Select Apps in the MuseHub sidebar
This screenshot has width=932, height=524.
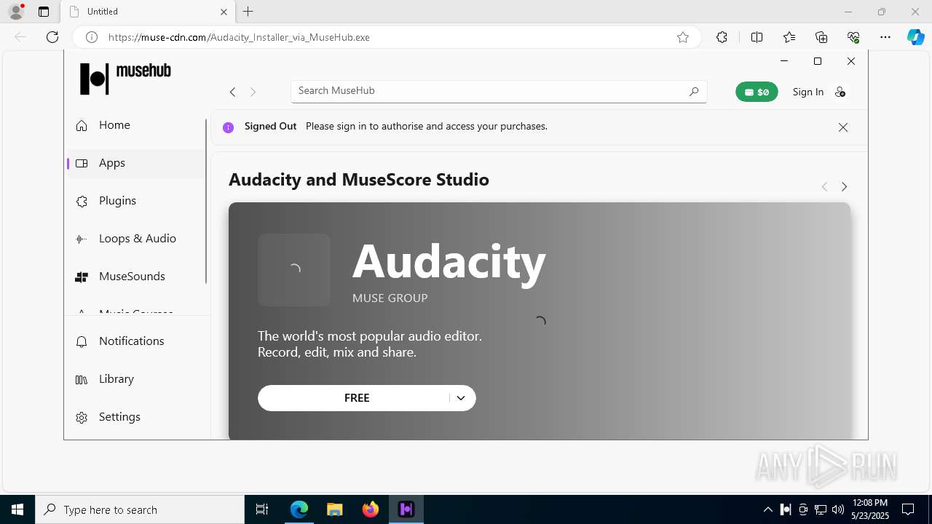[x=135, y=163]
